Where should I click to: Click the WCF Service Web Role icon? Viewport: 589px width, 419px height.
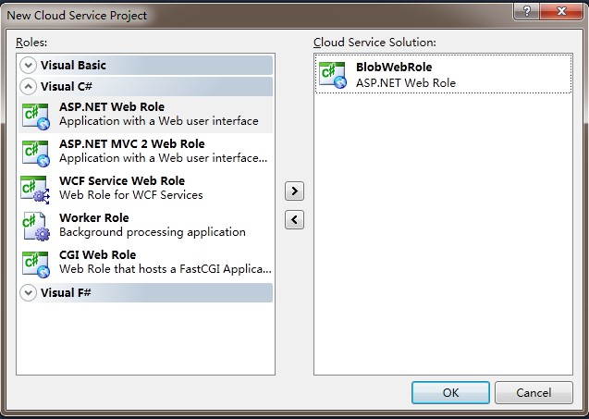pyautogui.click(x=35, y=188)
